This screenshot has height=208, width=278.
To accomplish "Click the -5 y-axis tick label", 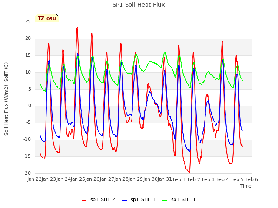I will (28, 122).
